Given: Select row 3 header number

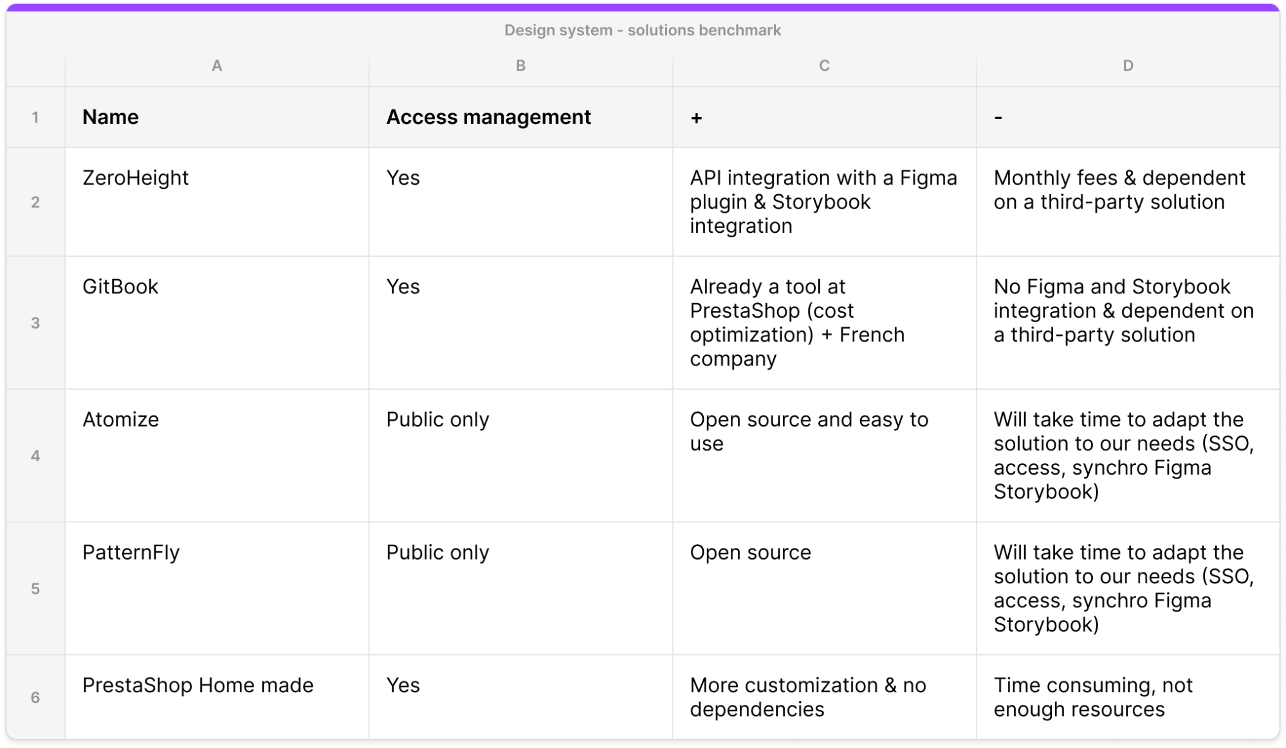Looking at the screenshot, I should pyautogui.click(x=35, y=323).
